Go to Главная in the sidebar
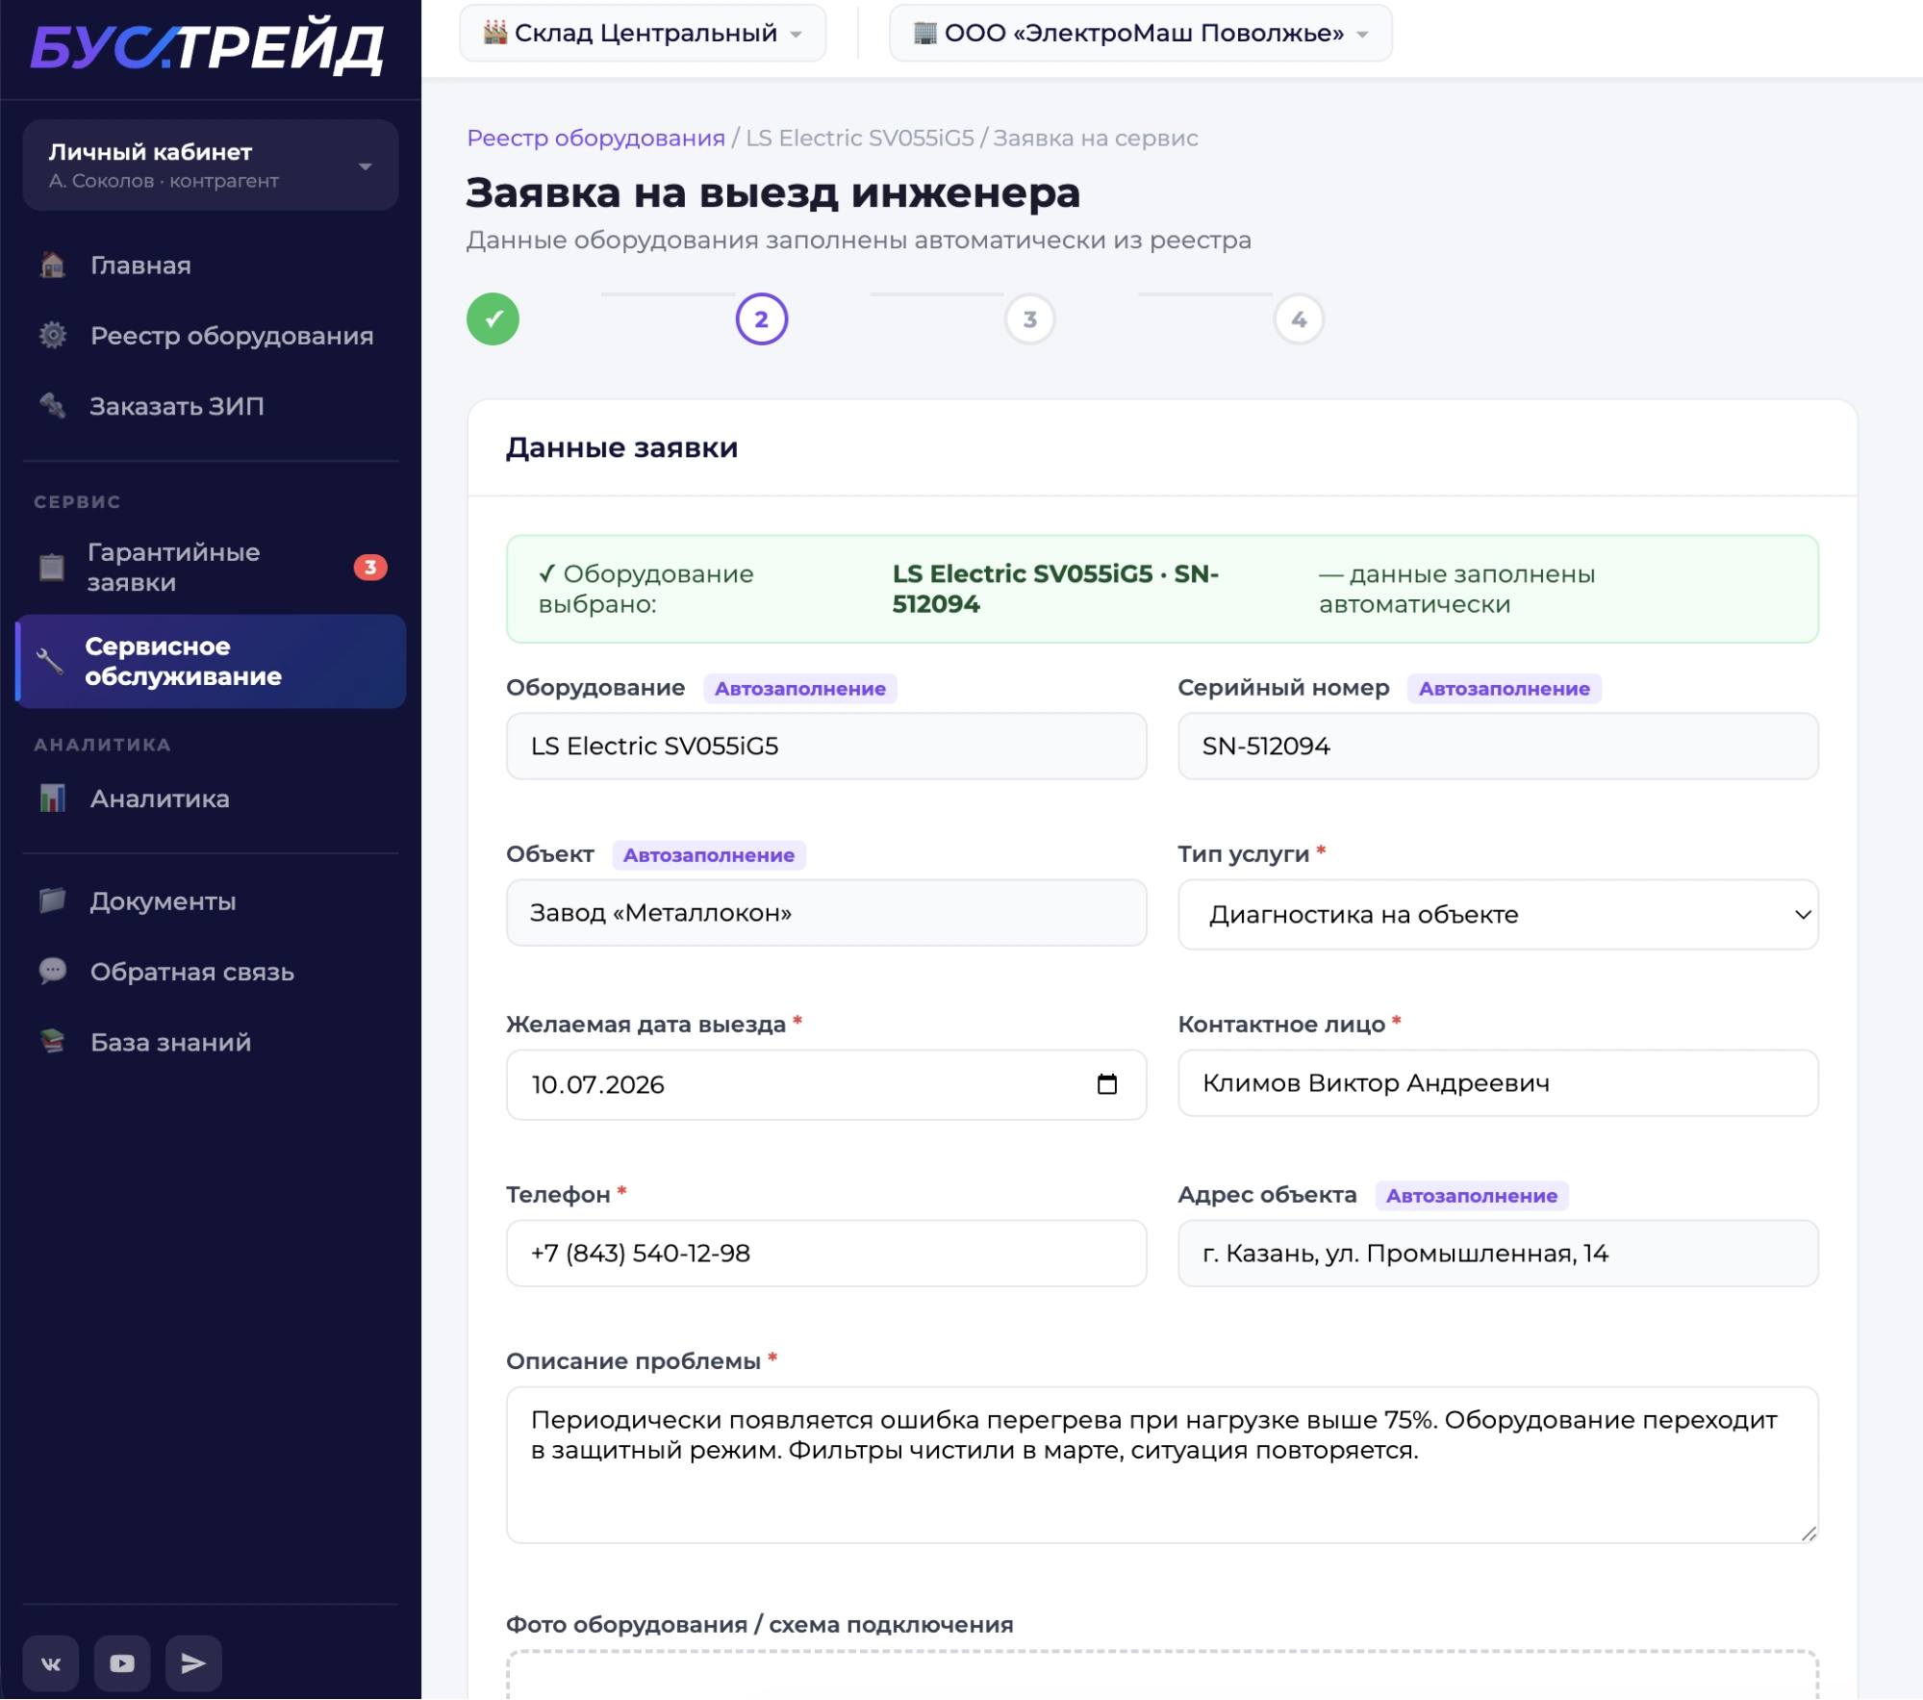The width and height of the screenshot is (1923, 1700). 211,265
